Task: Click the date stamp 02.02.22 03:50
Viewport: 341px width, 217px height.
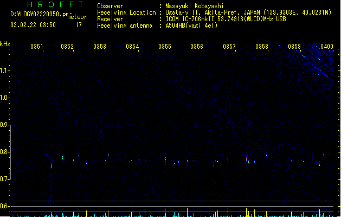Action: pos(33,25)
